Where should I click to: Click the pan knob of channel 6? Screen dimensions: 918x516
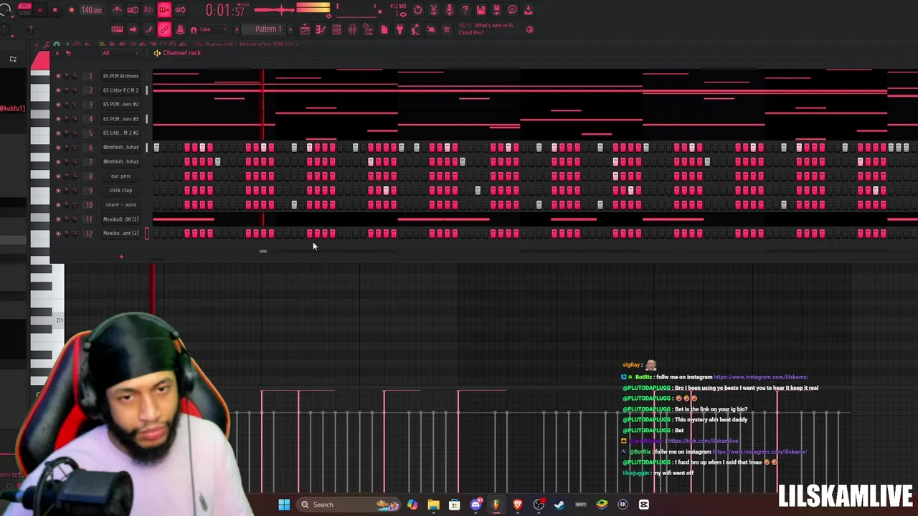coord(67,148)
